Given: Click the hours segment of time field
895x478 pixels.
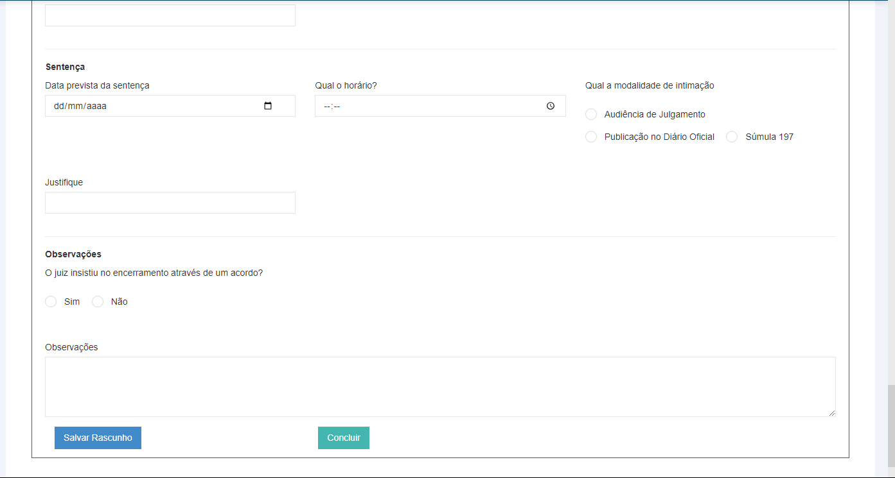Looking at the screenshot, I should coord(327,107).
